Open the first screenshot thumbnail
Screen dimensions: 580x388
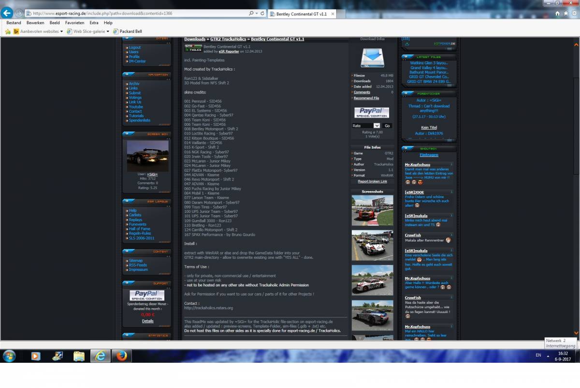[x=372, y=210]
